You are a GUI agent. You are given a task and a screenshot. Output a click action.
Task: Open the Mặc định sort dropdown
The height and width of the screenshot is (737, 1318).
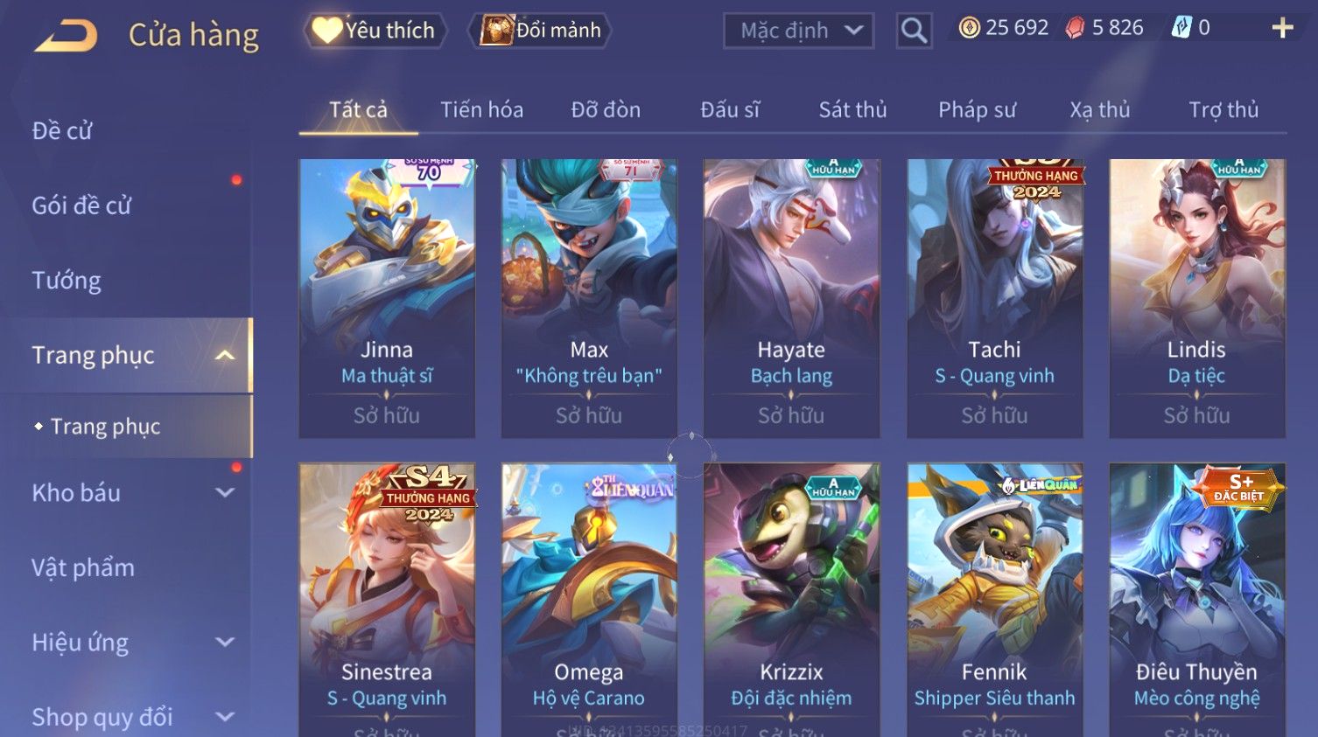point(798,31)
